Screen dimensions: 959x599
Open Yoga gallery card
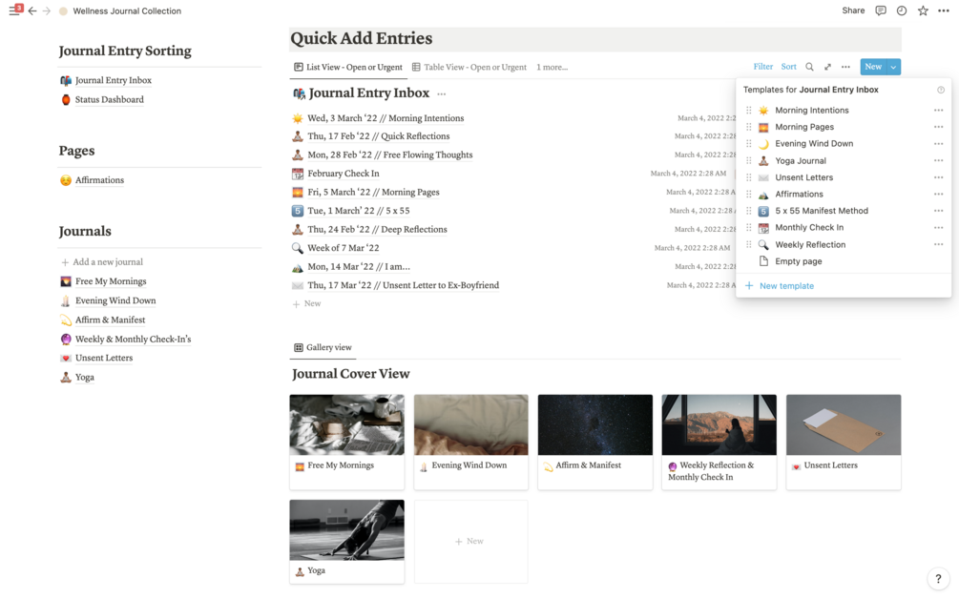click(x=346, y=542)
